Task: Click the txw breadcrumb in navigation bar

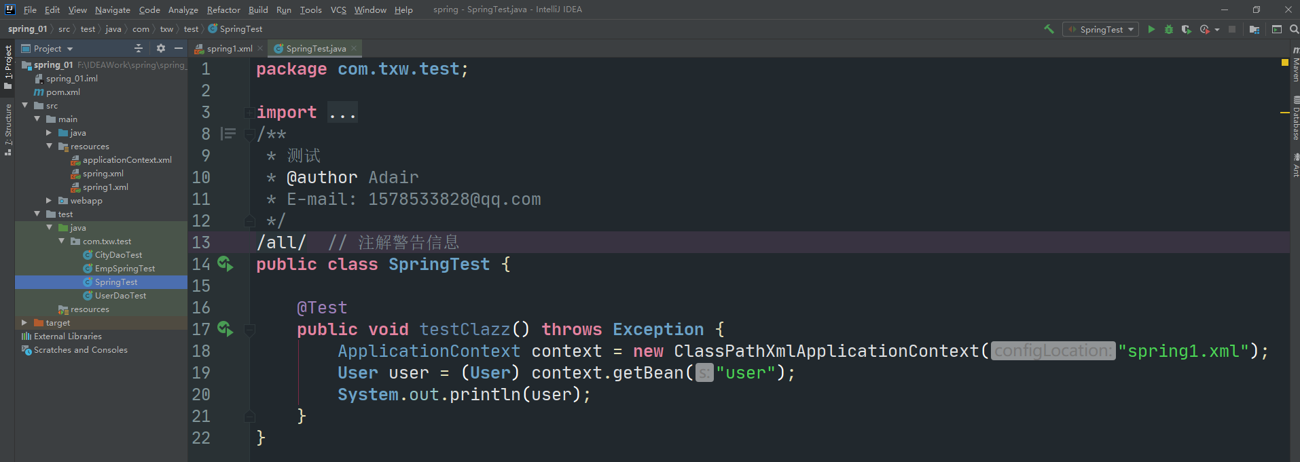Action: tap(166, 29)
